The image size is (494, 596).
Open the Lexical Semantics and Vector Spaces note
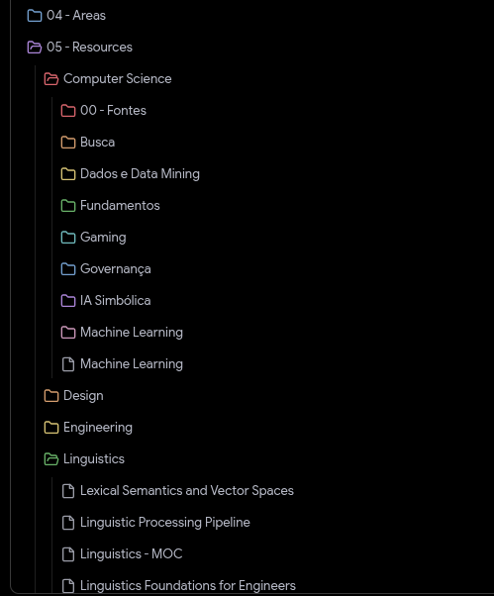tap(178, 491)
